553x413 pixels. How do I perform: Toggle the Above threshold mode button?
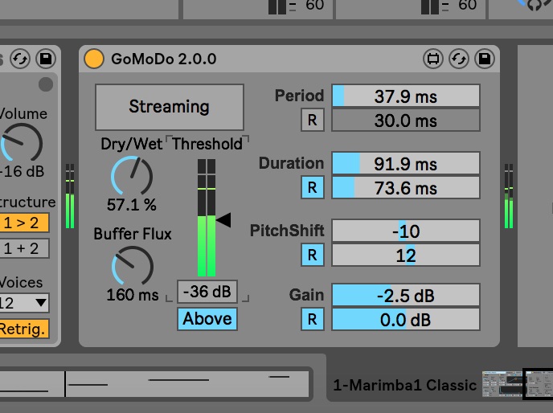pos(207,318)
